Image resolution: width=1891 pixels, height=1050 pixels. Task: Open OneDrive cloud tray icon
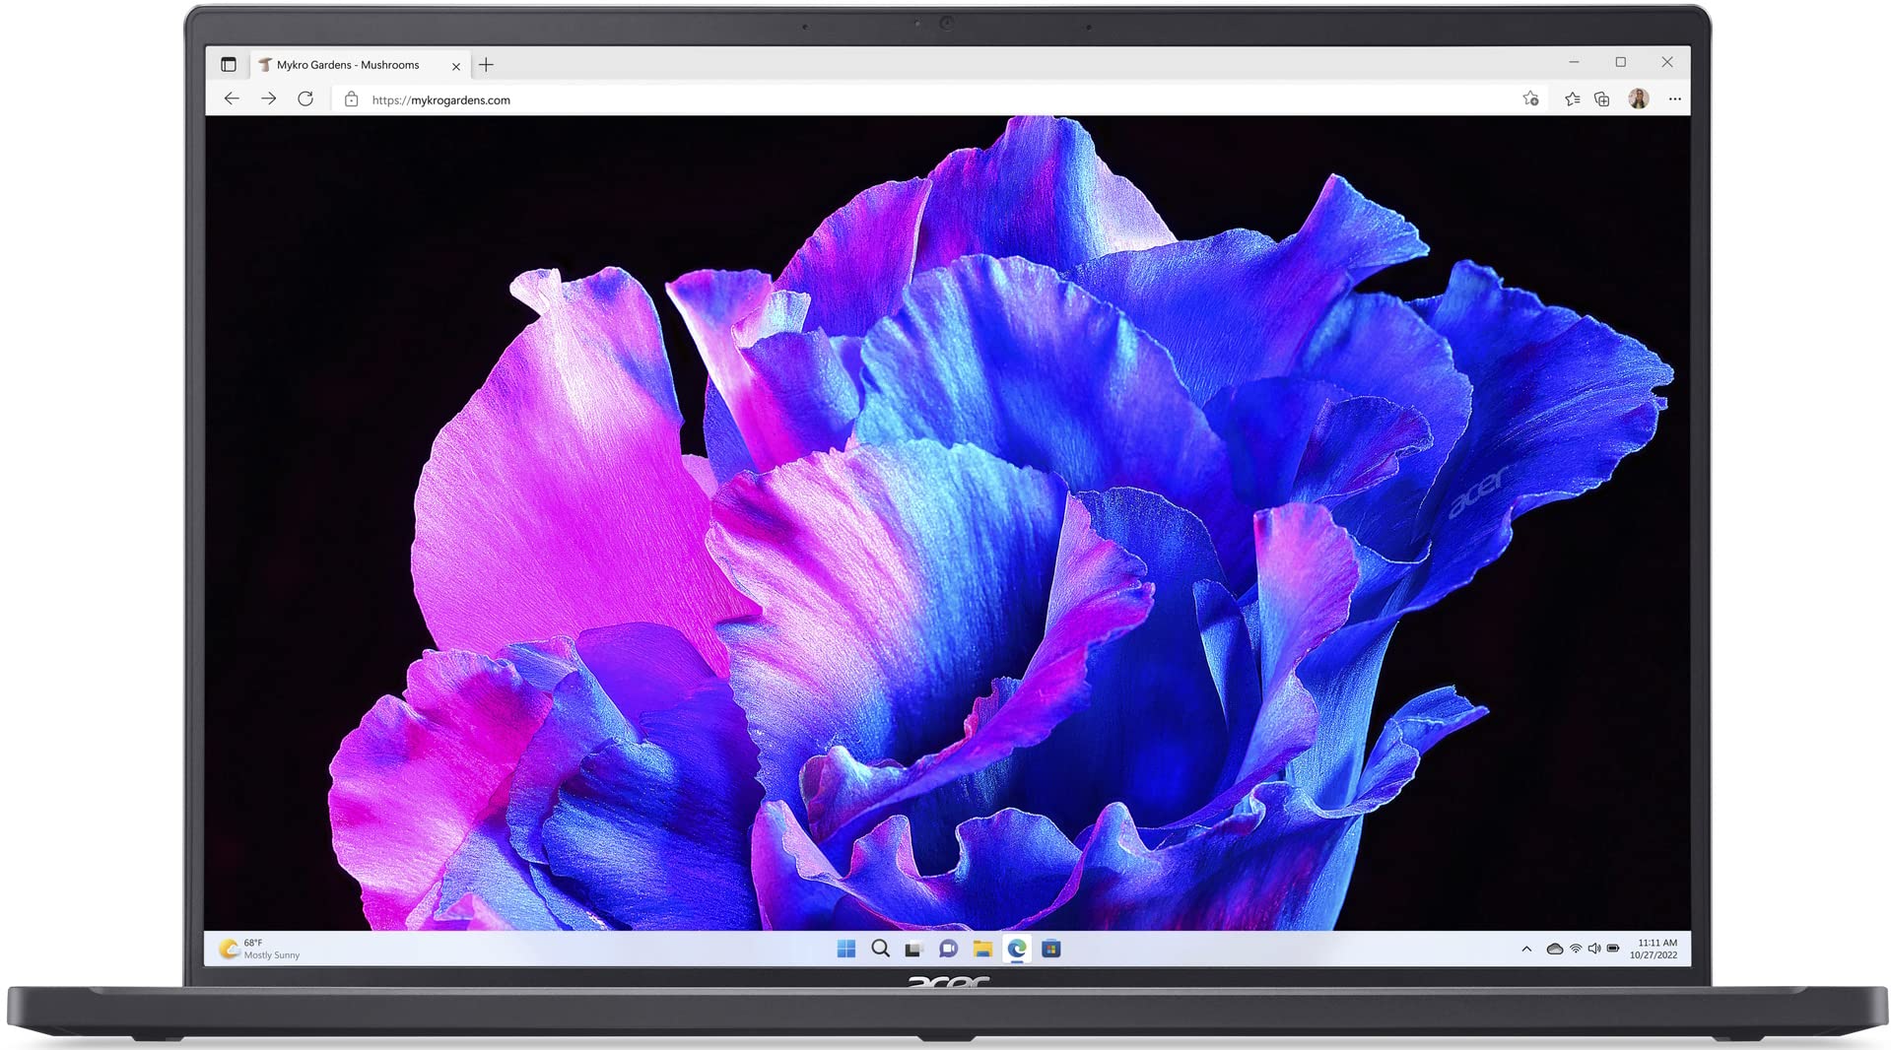[x=1555, y=949]
